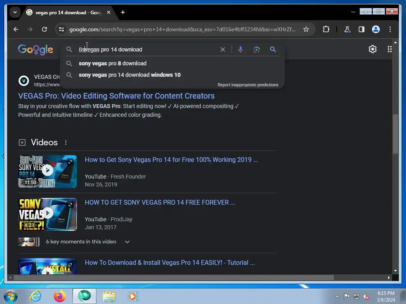
Task: Click the horizontal scrollbar thumb
Action: click(174, 277)
